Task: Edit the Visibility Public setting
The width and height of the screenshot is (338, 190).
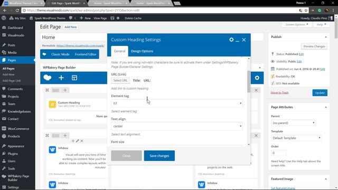Action: (x=299, y=61)
